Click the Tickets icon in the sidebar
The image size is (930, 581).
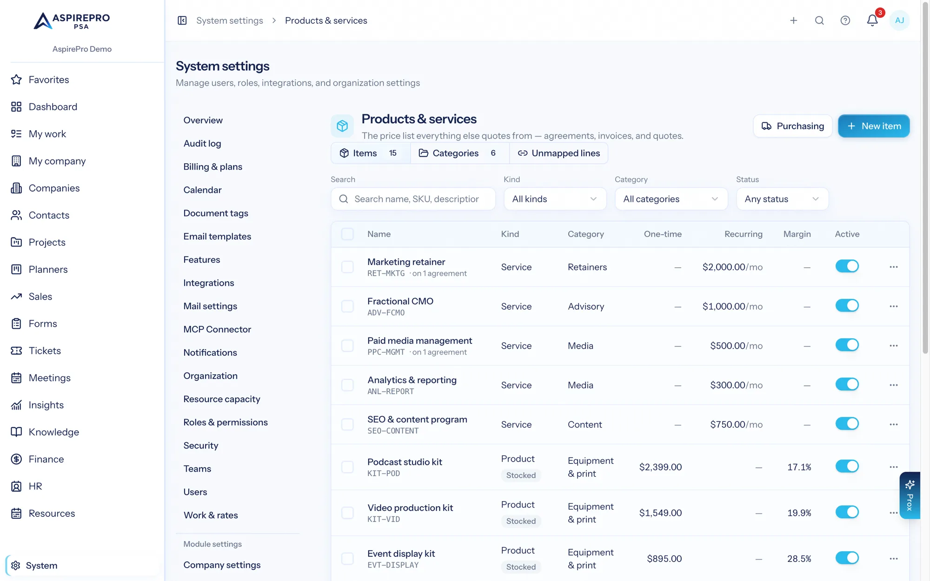16,351
